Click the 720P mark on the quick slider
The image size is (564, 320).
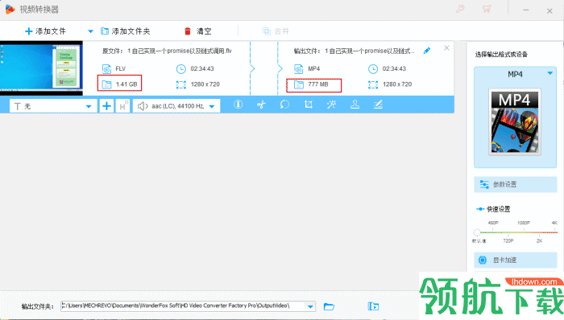tap(508, 240)
